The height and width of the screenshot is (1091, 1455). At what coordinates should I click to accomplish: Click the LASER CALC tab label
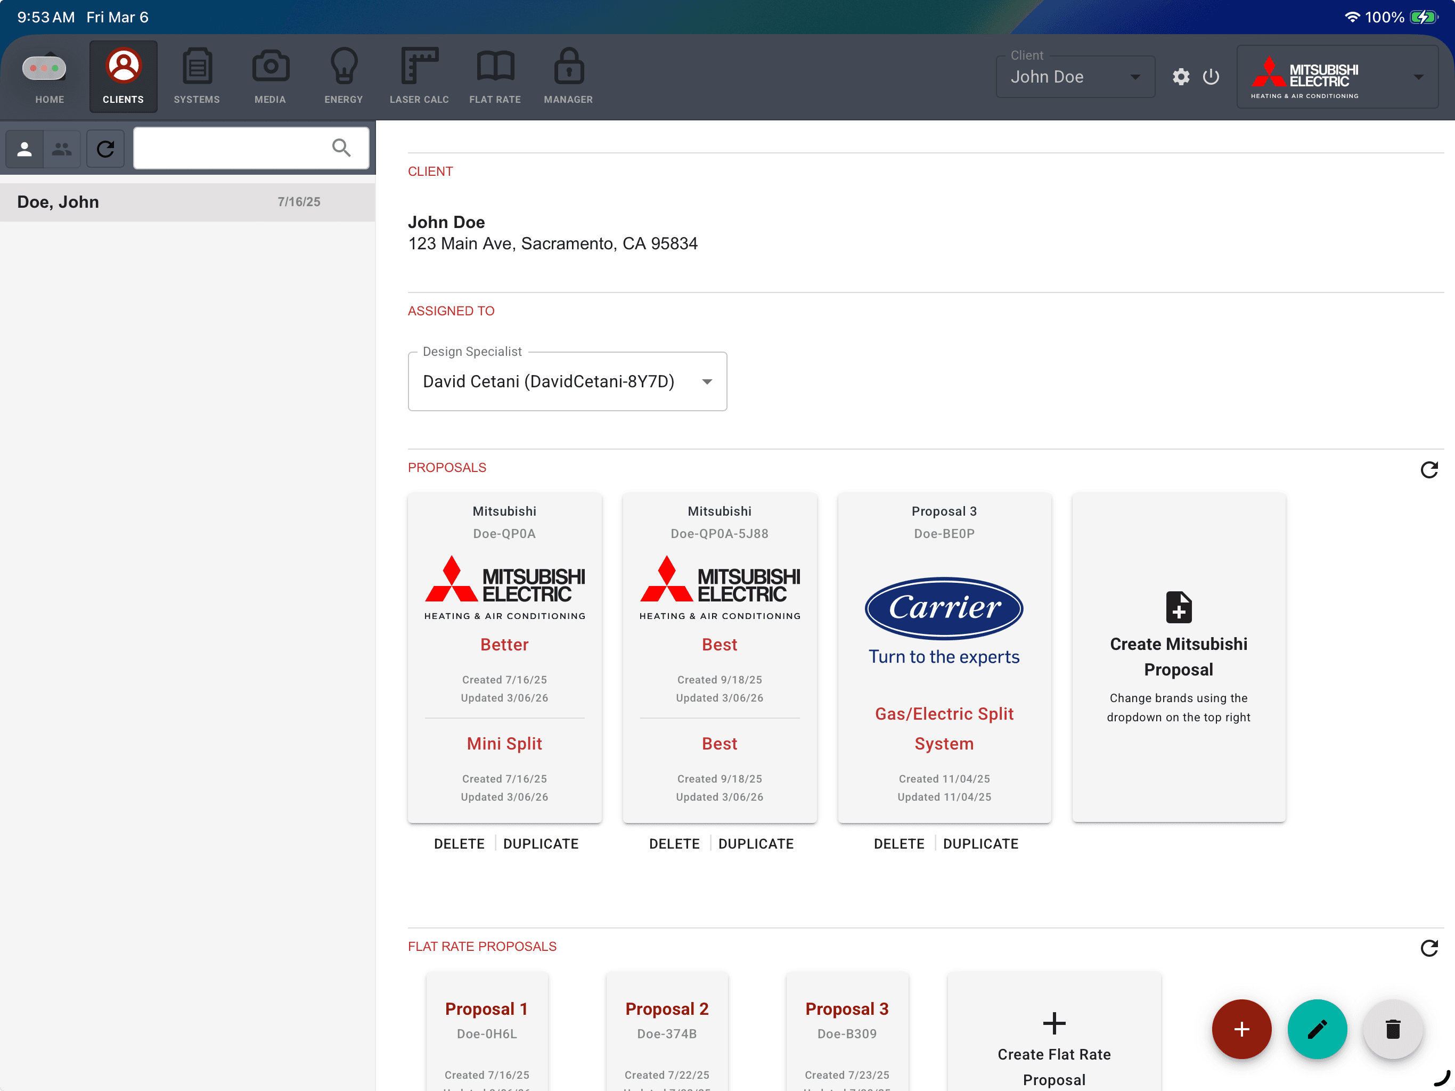tap(419, 100)
